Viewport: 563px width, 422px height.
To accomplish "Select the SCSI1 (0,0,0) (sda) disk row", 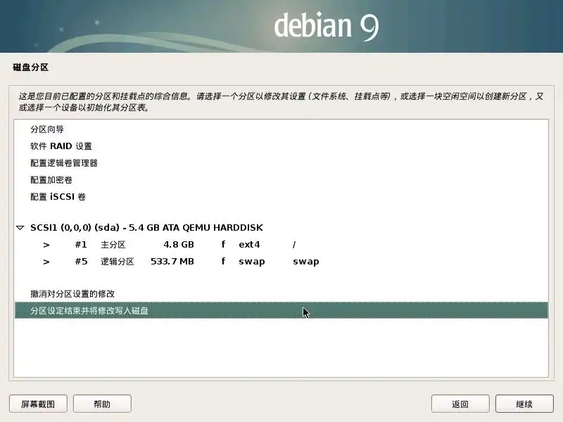I will click(281, 227).
